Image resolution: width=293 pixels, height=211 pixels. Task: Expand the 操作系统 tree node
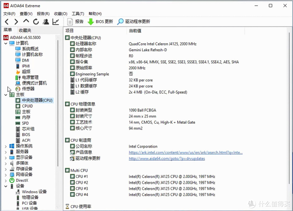pos(6,146)
